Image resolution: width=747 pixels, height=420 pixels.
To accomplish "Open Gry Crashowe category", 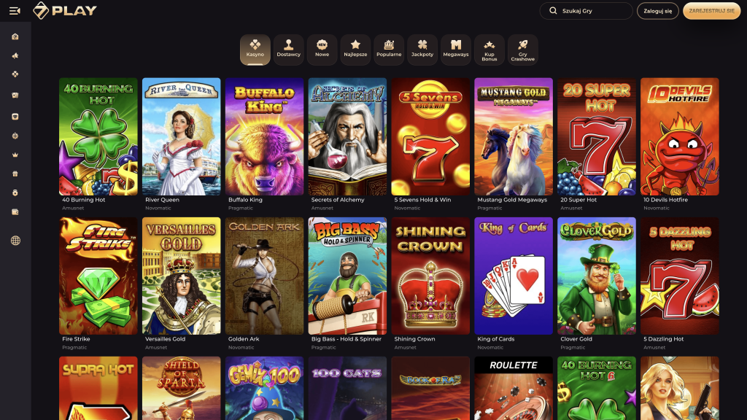I will [x=522, y=50].
